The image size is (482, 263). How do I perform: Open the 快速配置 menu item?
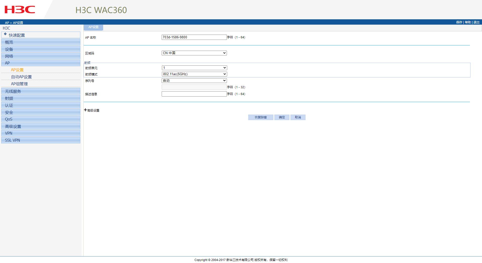point(41,35)
